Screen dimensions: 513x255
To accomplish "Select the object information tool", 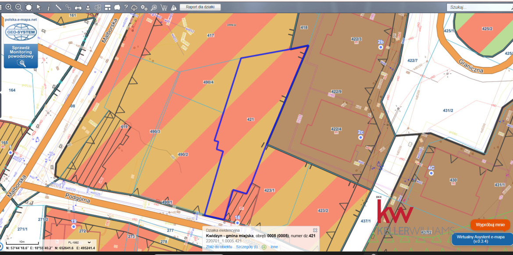I will click(x=48, y=7).
